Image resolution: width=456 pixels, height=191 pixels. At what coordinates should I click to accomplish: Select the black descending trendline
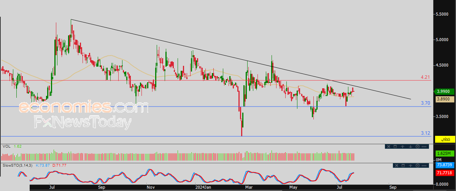[x=241, y=59]
